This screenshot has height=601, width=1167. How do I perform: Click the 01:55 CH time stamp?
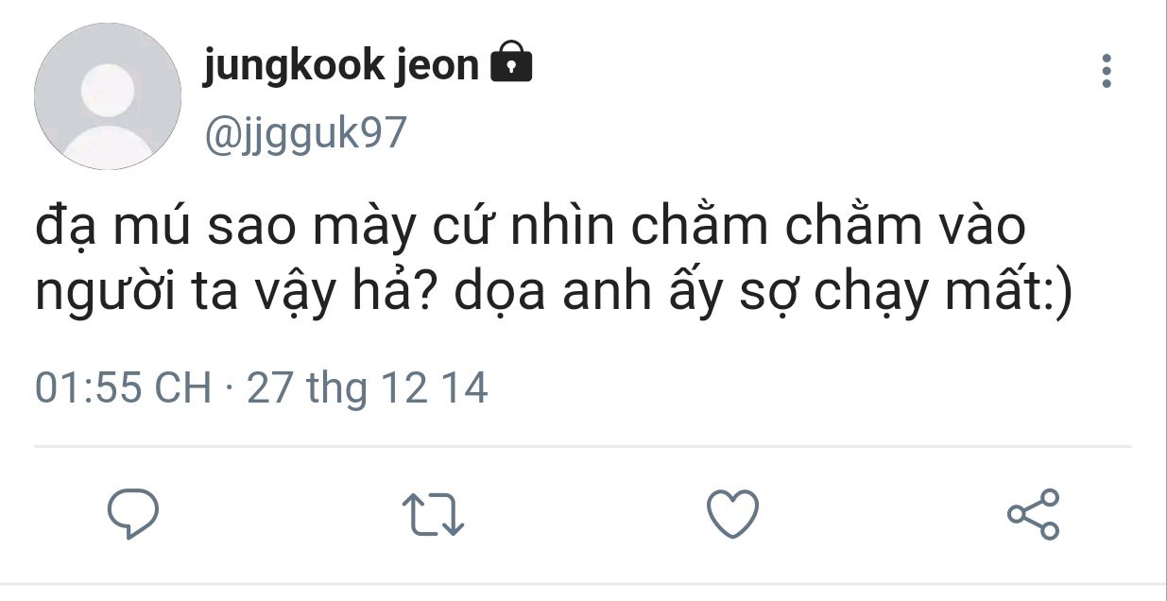123,388
